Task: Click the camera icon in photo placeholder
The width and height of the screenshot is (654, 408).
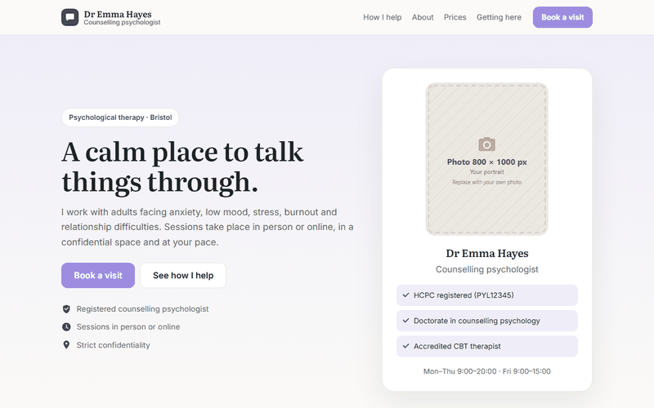Action: pyautogui.click(x=486, y=144)
